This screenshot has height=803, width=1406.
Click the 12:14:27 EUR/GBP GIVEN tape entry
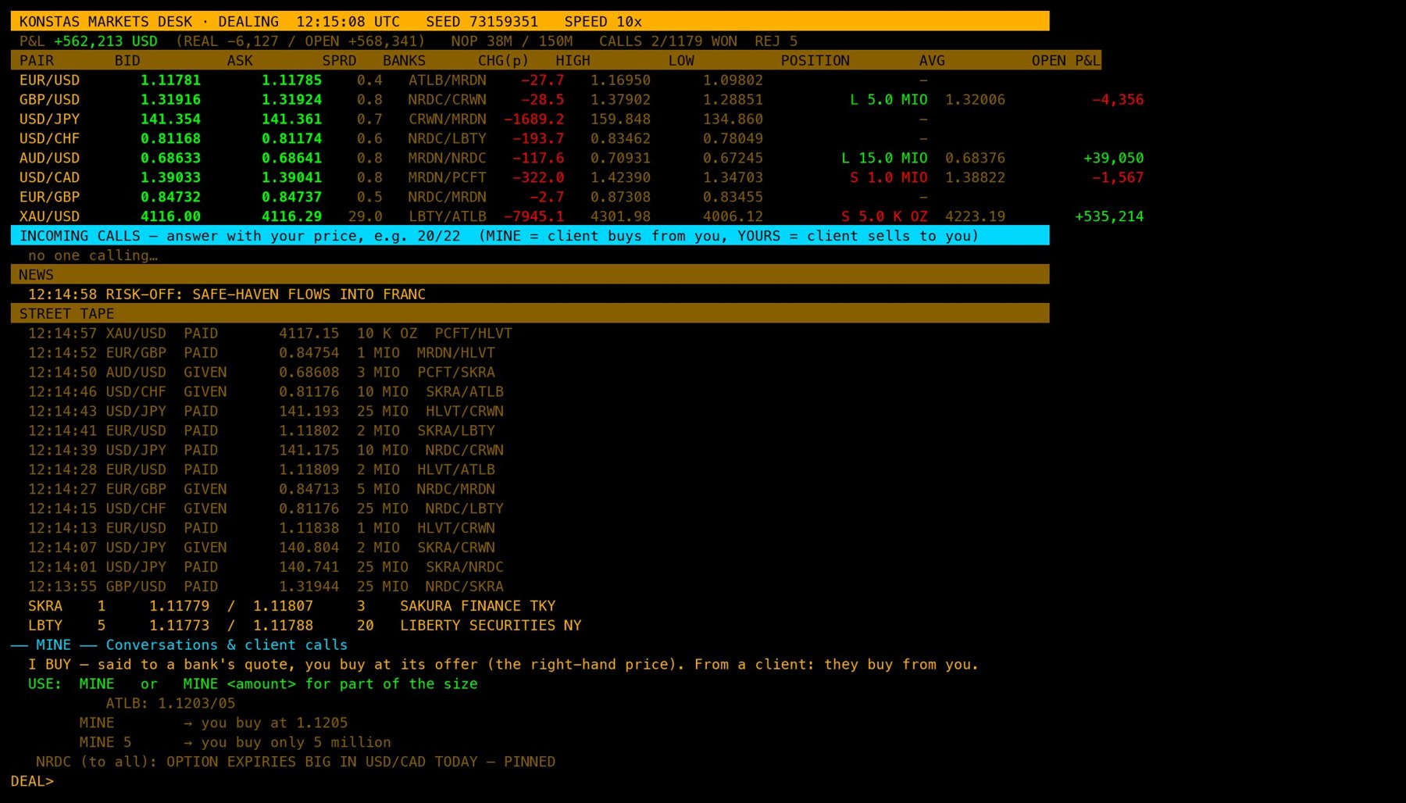pos(262,489)
